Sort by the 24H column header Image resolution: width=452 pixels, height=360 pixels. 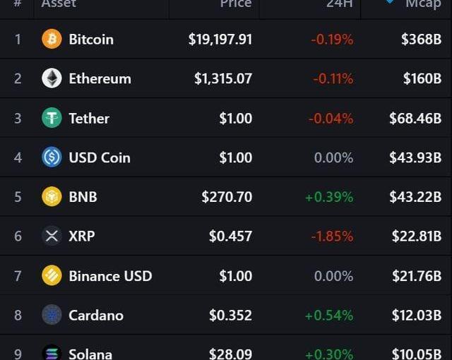click(x=339, y=4)
